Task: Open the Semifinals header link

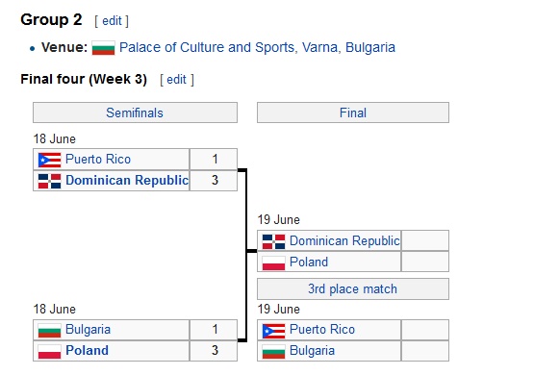Action: point(135,112)
